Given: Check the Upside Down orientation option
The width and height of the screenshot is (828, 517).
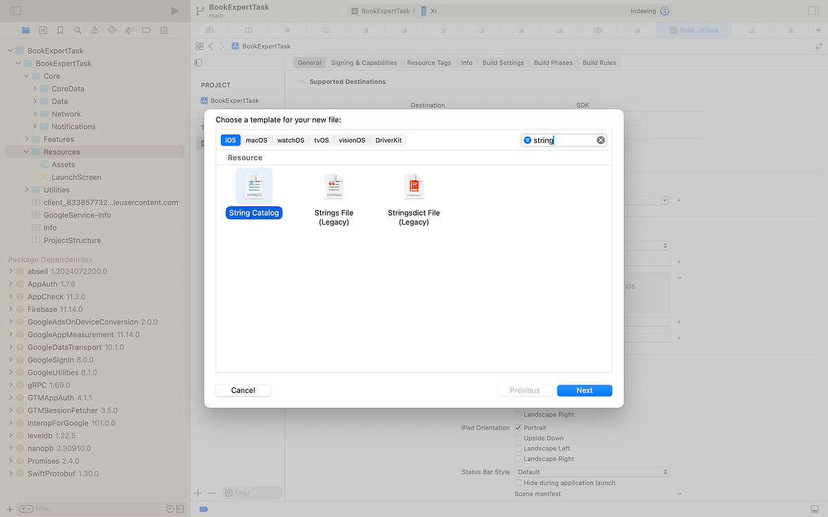Looking at the screenshot, I should [x=517, y=438].
